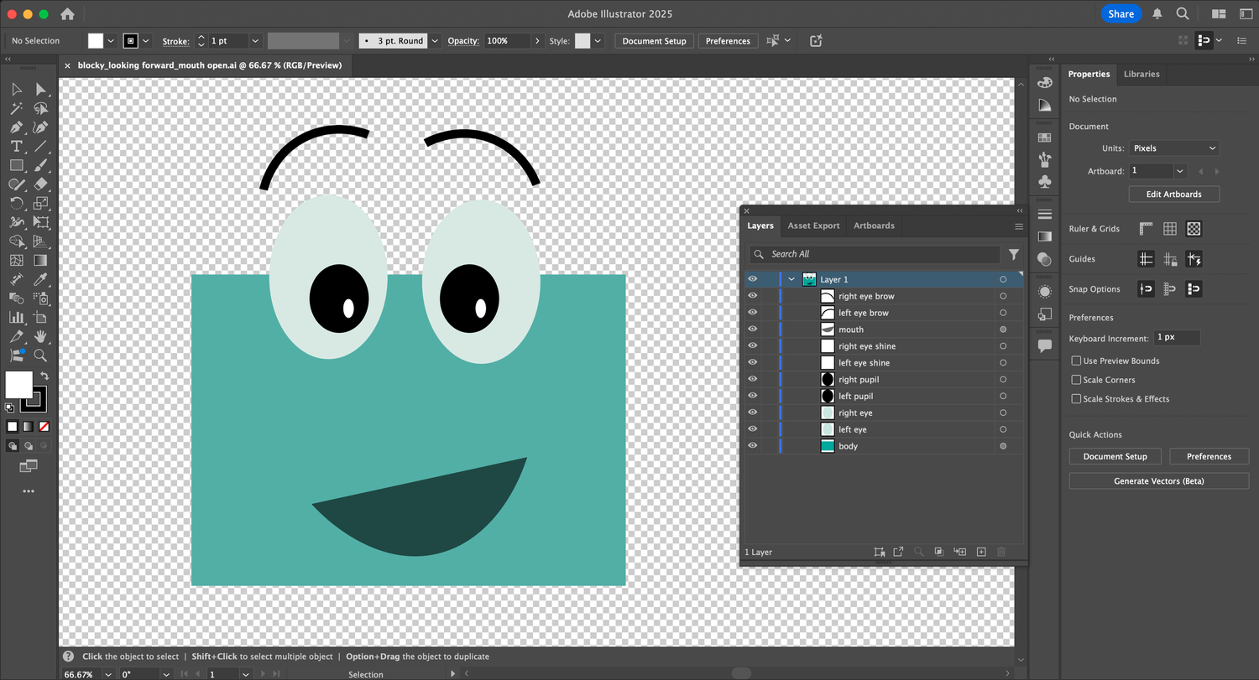This screenshot has height=680, width=1259.
Task: Select the Eraser tool
Action: click(x=40, y=184)
